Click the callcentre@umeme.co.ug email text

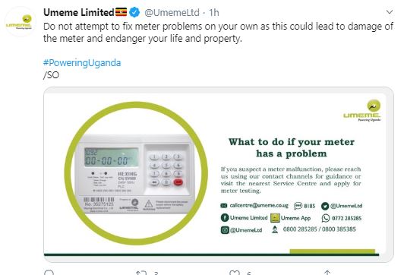[x=259, y=205]
